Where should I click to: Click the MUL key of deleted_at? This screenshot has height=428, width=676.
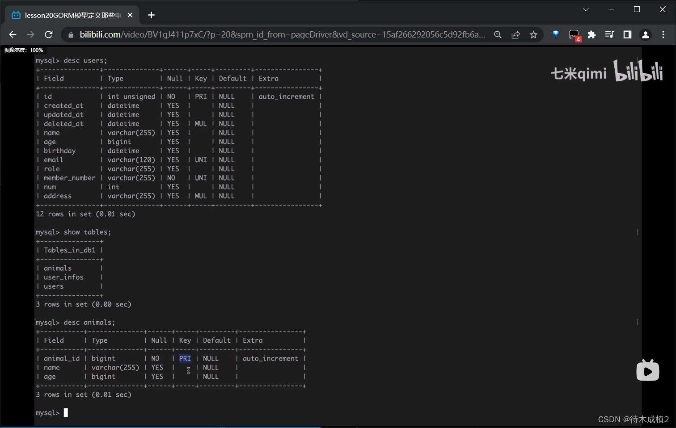tap(201, 124)
